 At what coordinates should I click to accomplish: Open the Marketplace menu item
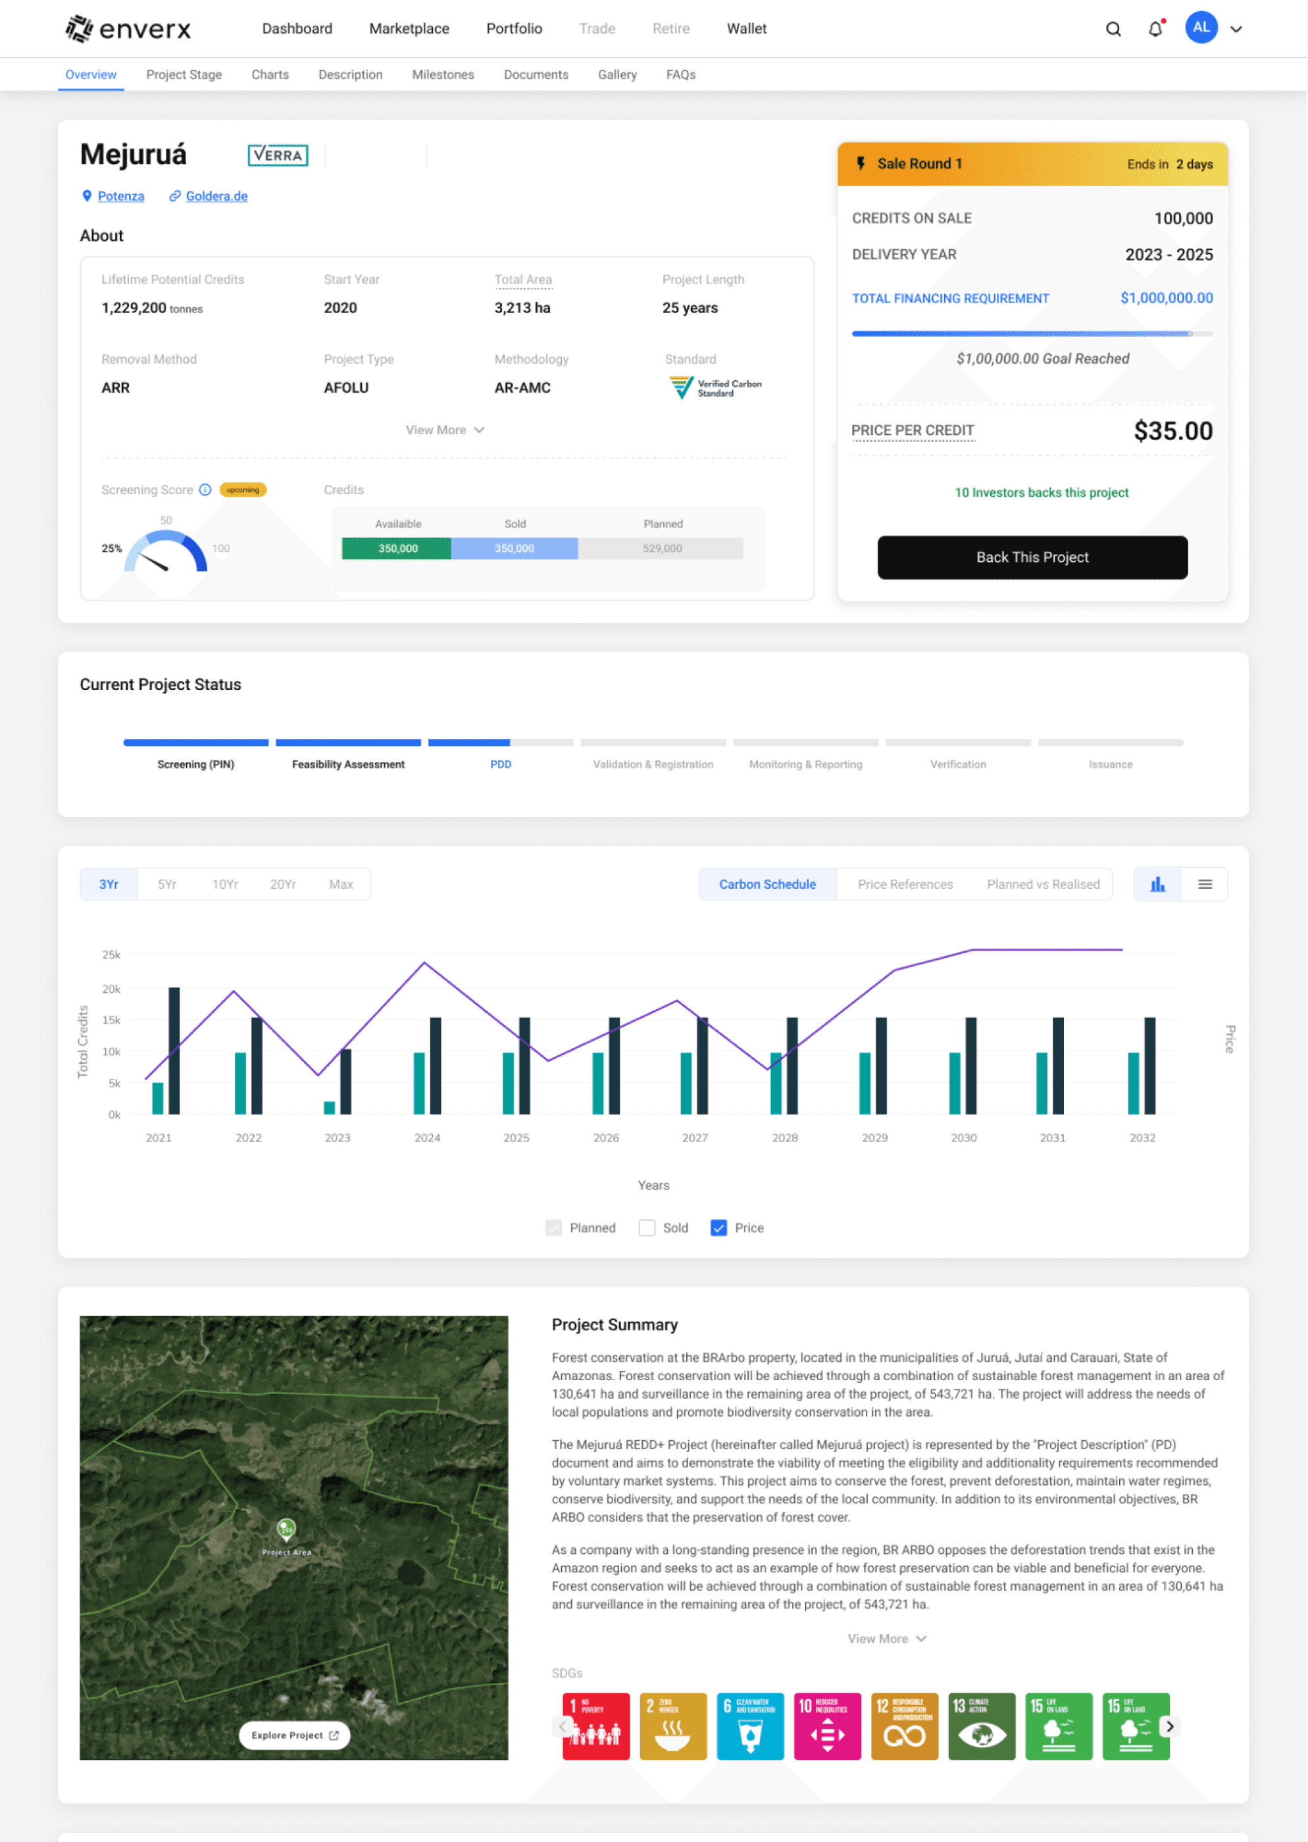tap(409, 29)
